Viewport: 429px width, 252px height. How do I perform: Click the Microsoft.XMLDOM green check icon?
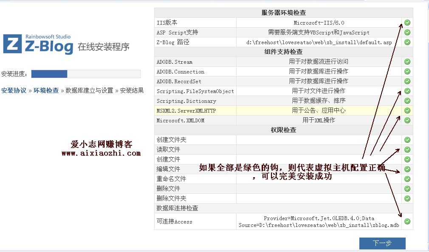click(407, 120)
